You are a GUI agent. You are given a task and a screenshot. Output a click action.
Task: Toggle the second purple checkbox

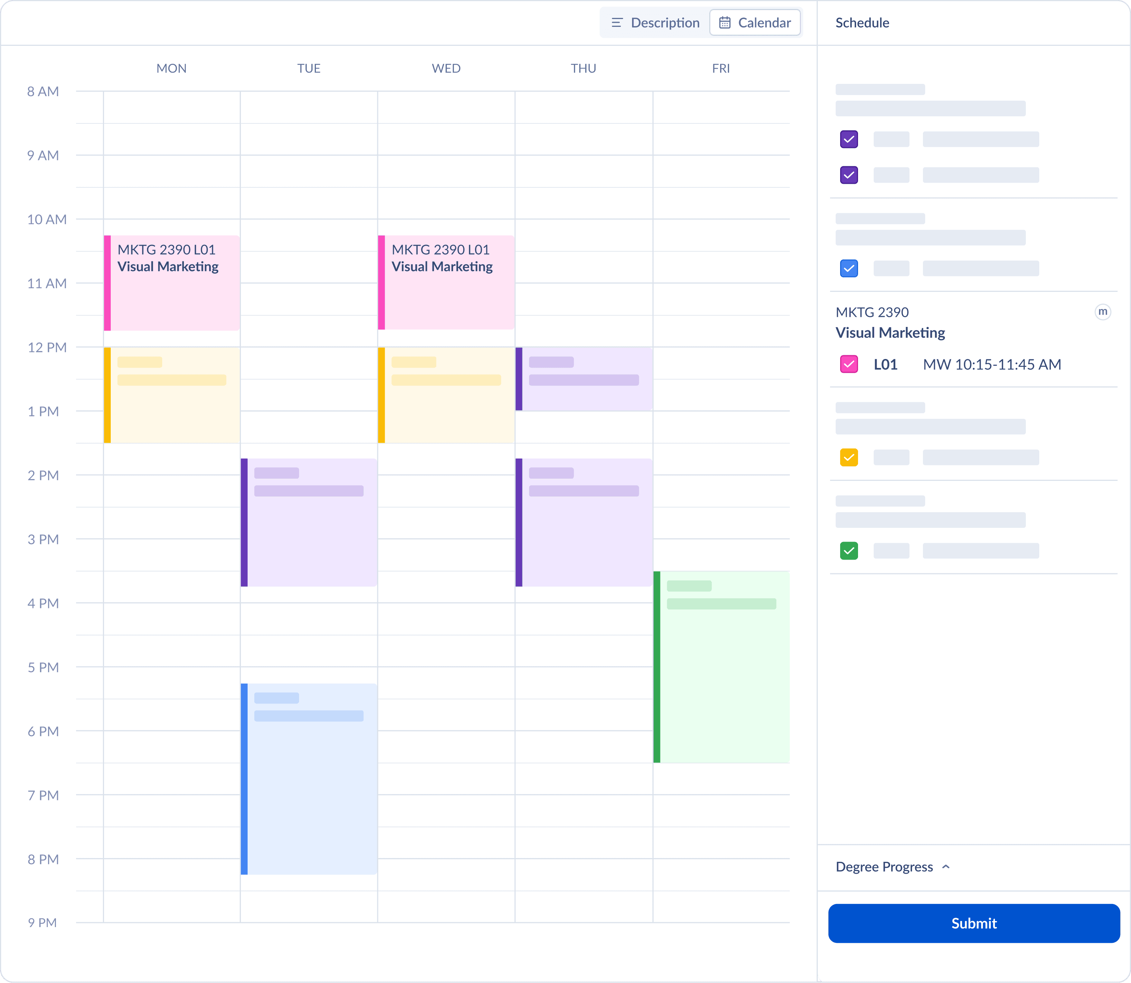849,175
